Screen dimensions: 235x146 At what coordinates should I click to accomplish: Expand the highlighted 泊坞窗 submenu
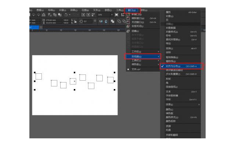tap(143, 57)
